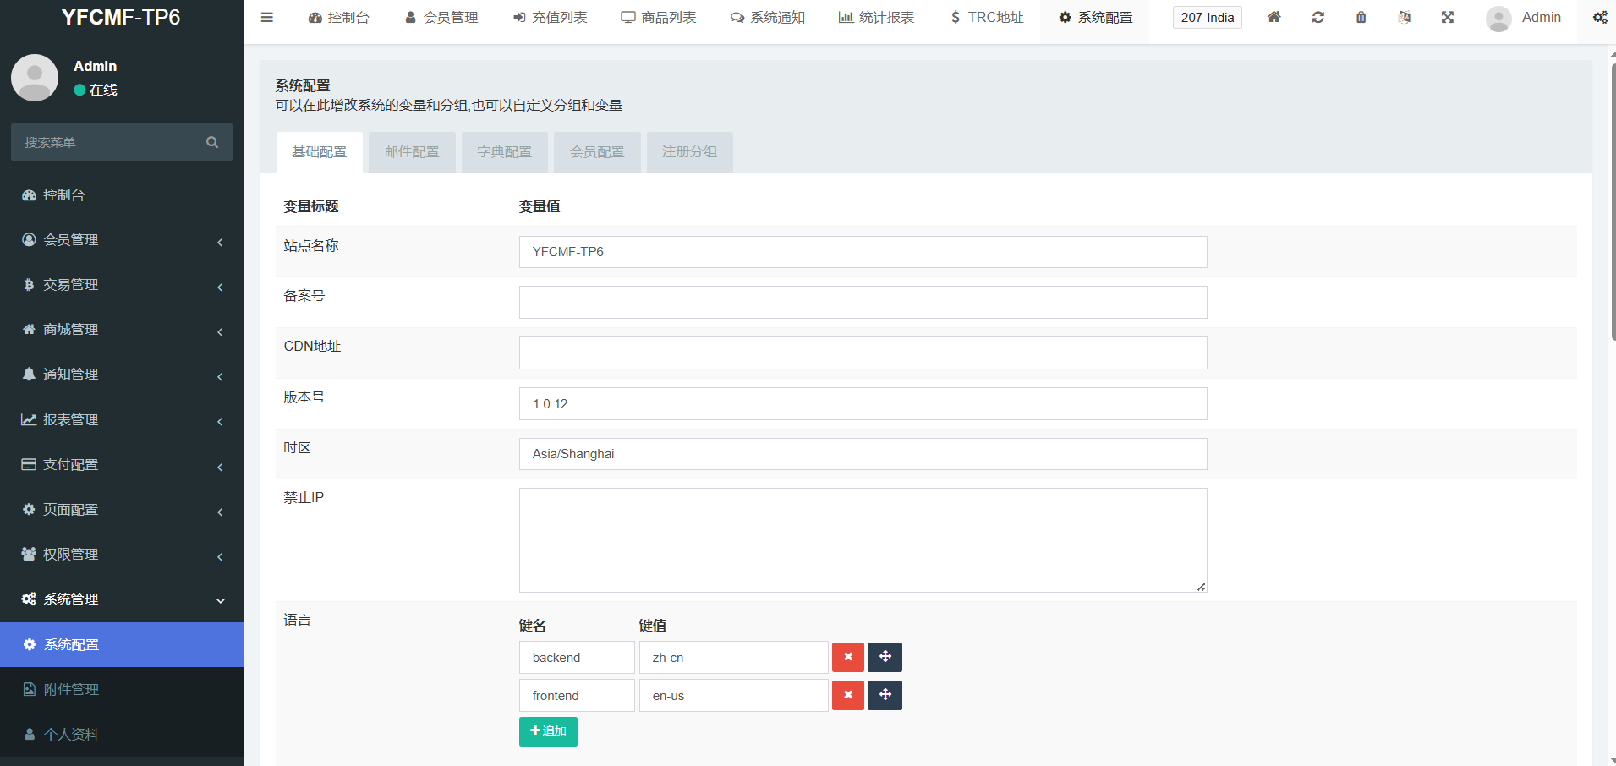Click the trash clear-cache icon
1616x766 pixels.
[x=1361, y=17]
